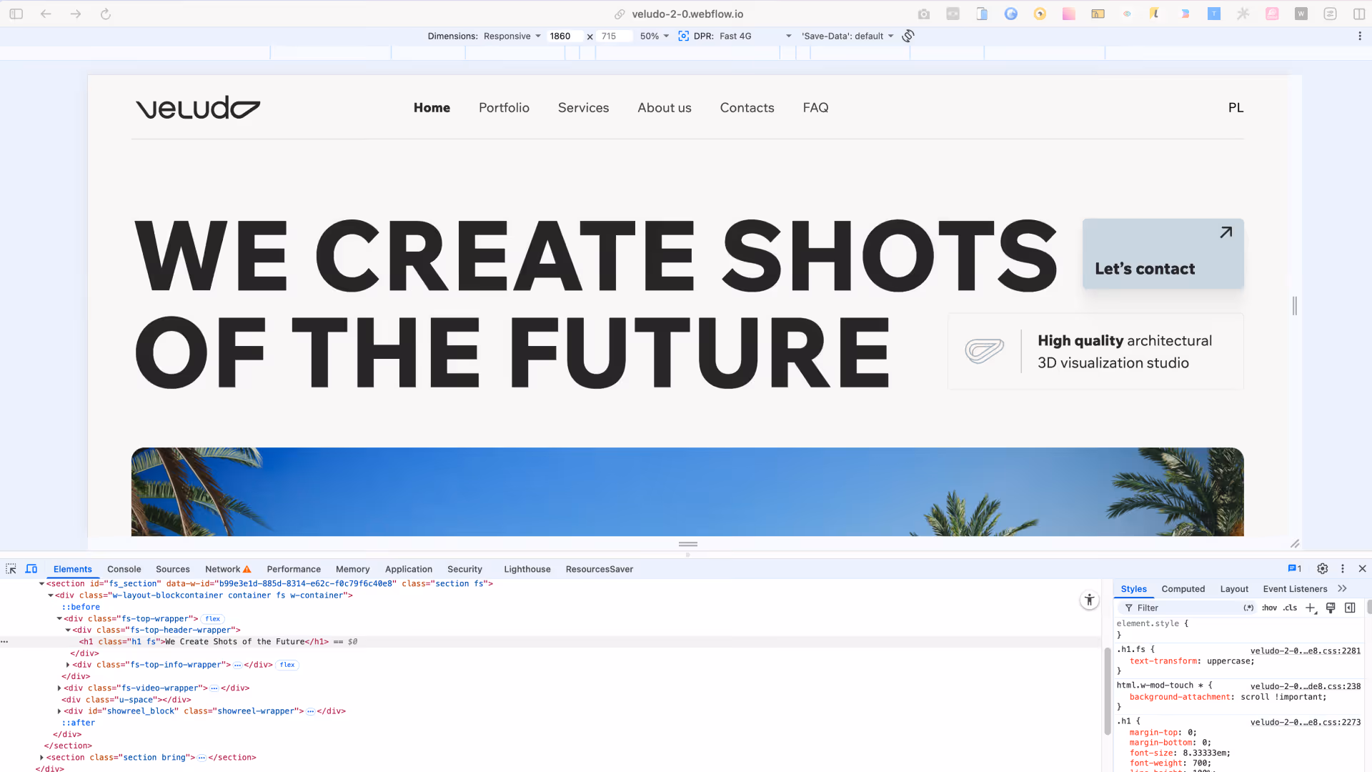
Task: Click the Veludo logo
Action: click(x=198, y=107)
